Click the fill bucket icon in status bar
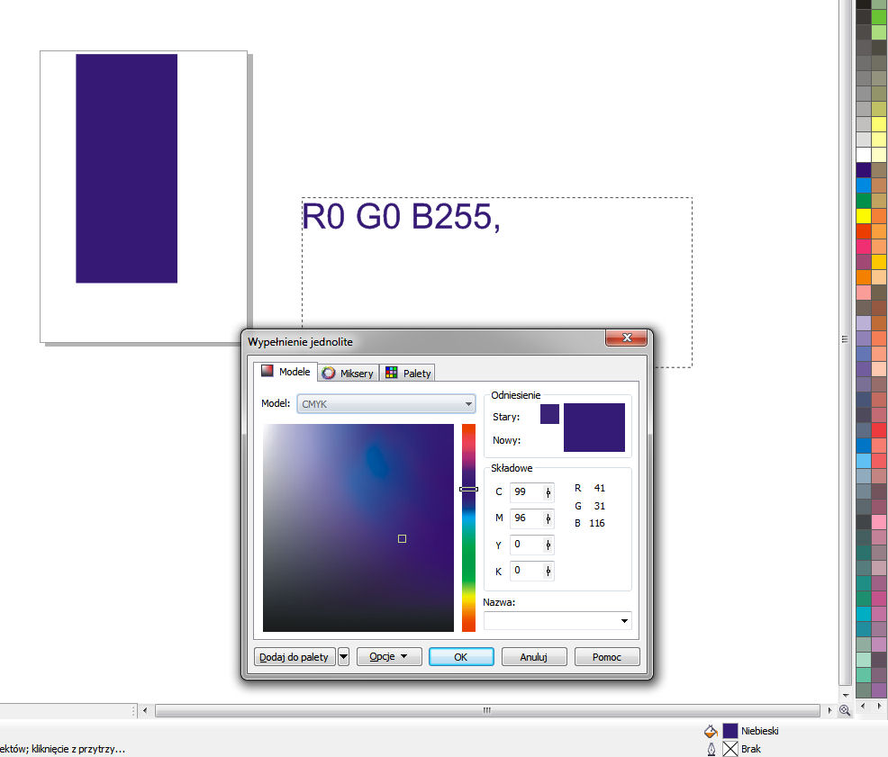This screenshot has height=757, width=888. click(x=711, y=731)
